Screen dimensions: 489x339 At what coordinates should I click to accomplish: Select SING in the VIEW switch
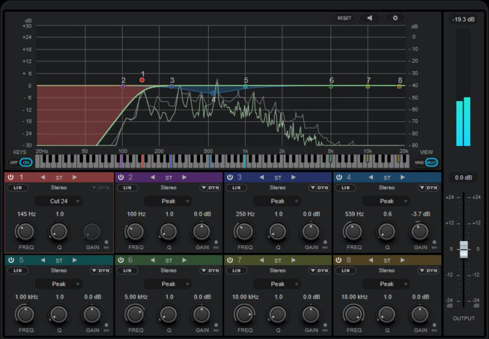[x=419, y=162]
